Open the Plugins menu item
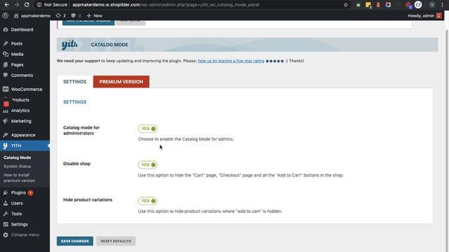The image size is (449, 252). click(18, 193)
